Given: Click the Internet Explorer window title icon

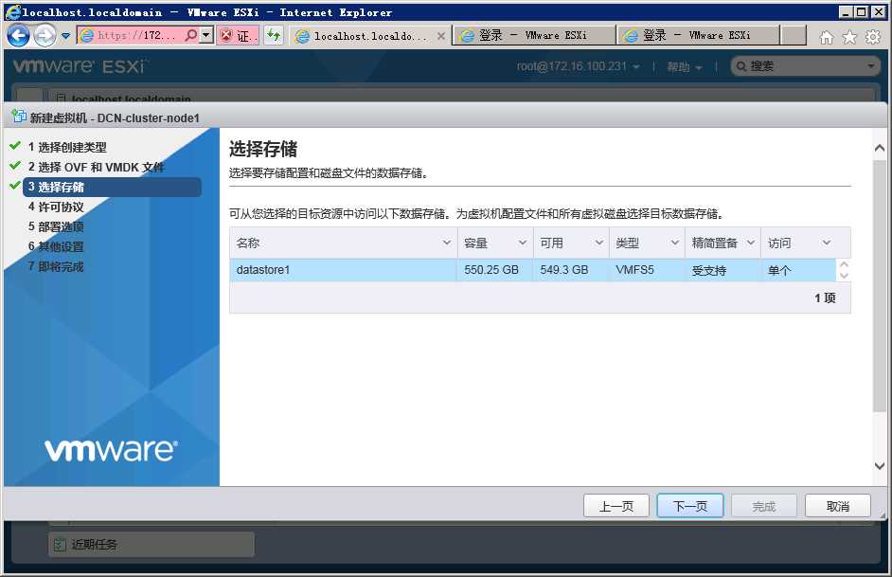Looking at the screenshot, I should [x=13, y=12].
